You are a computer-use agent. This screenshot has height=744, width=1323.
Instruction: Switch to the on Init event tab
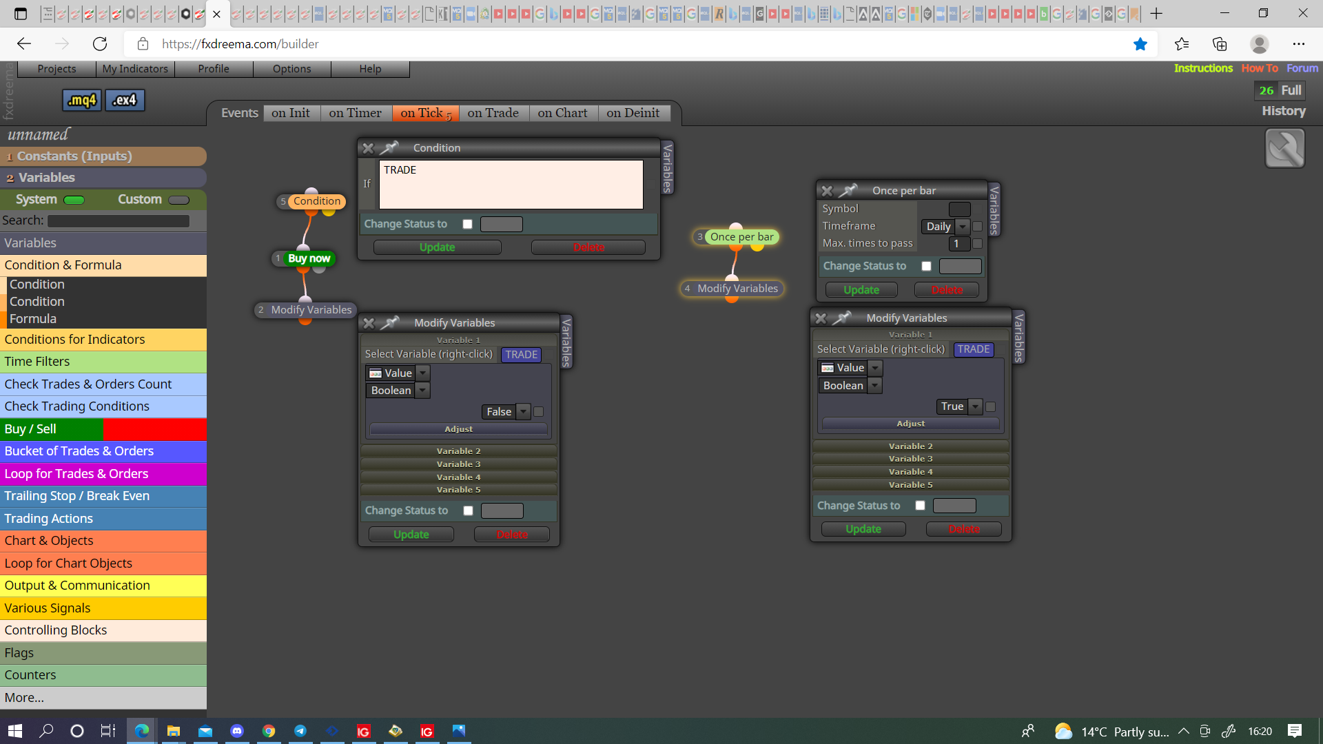tap(291, 113)
